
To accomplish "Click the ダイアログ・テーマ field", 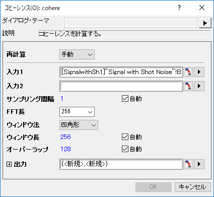I will (130, 23).
